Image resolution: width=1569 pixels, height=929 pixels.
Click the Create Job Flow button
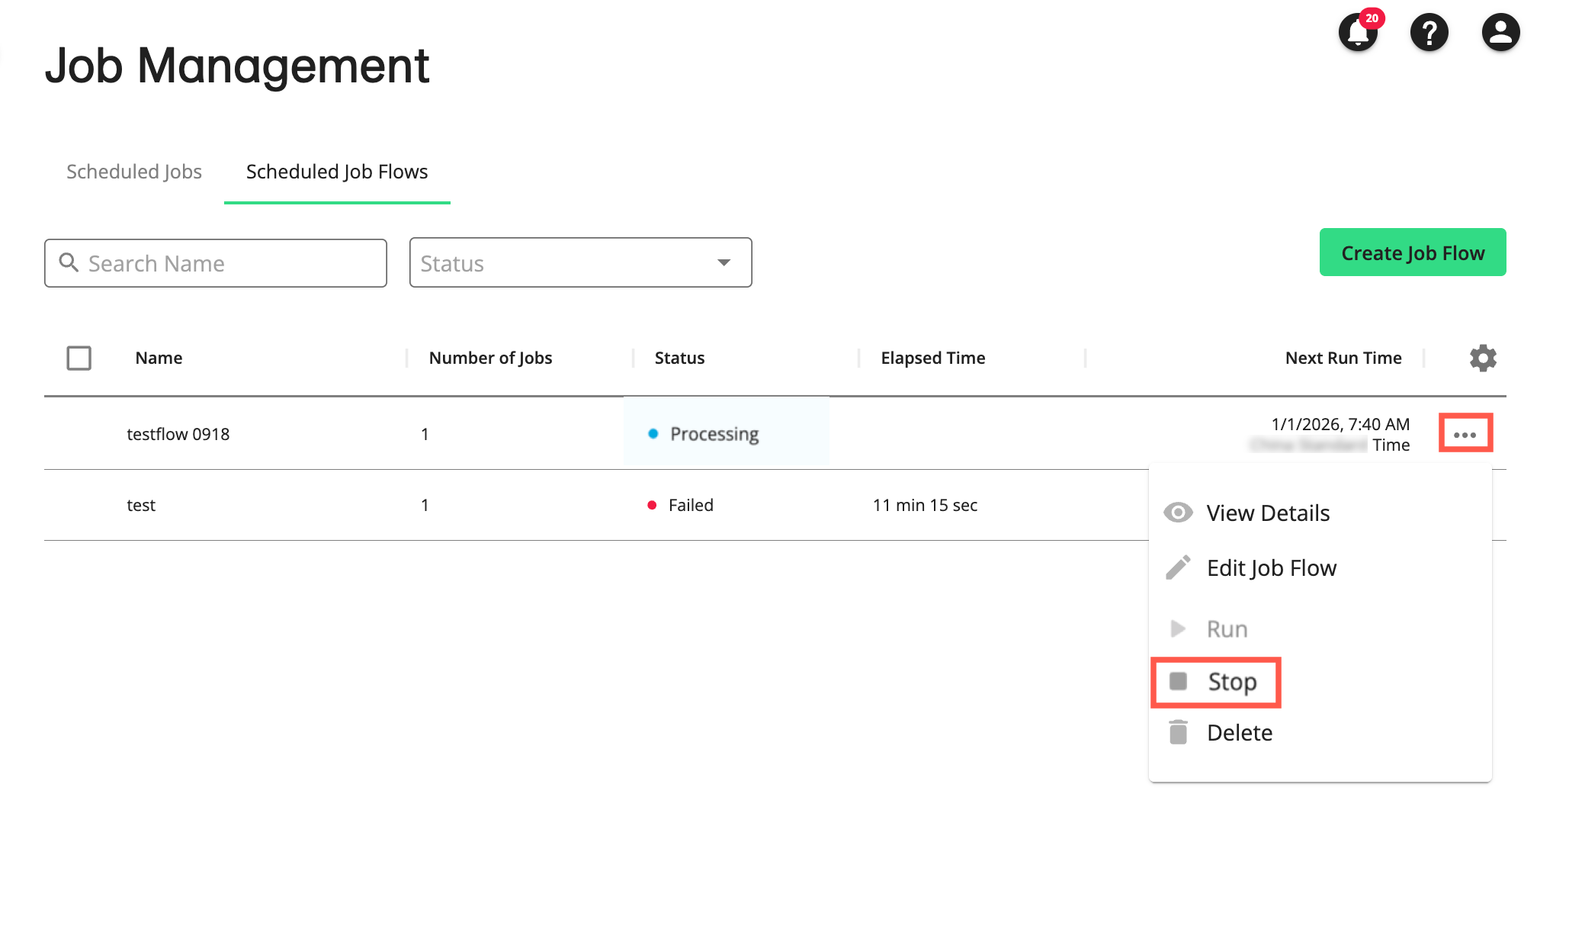pos(1412,252)
